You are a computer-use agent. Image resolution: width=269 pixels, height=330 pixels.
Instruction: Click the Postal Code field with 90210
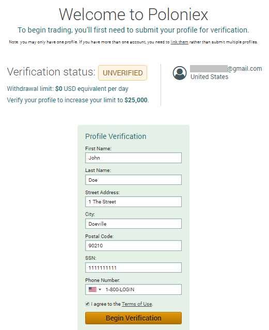[133, 246]
